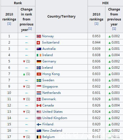Visit the United Kingdom link
The width and height of the screenshot is (123, 140).
[x=55, y=118]
